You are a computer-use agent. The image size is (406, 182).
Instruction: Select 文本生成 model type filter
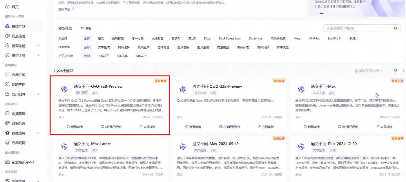click(104, 47)
